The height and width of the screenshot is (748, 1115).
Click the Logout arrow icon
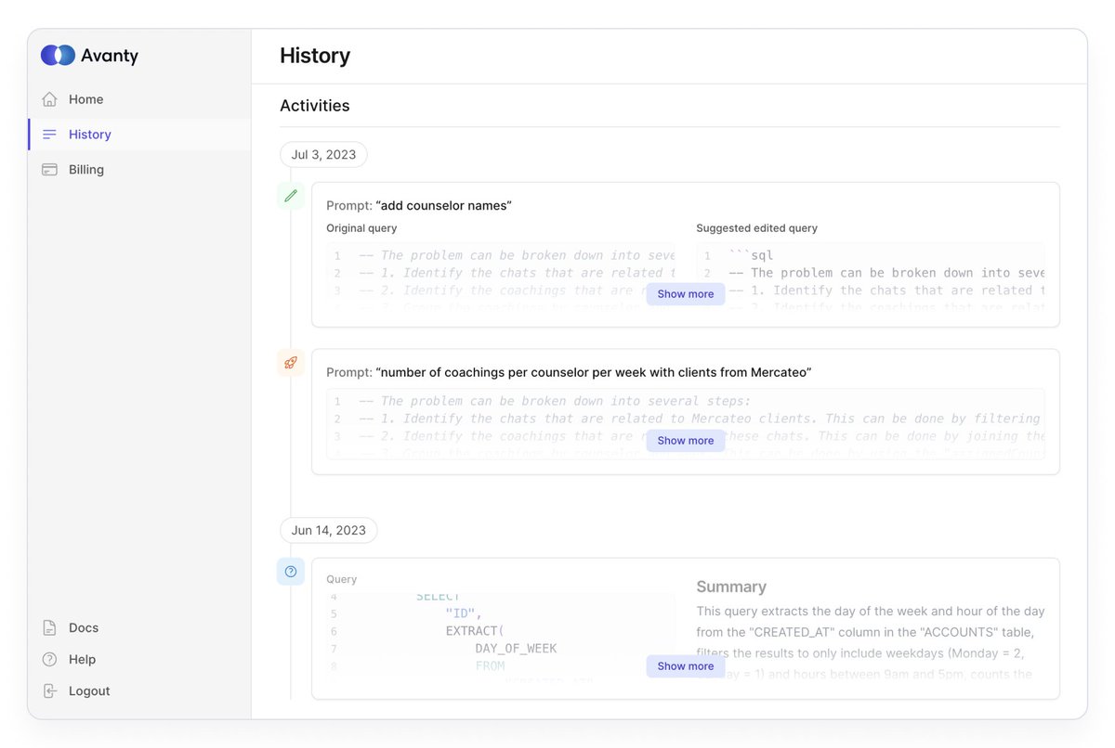(49, 691)
